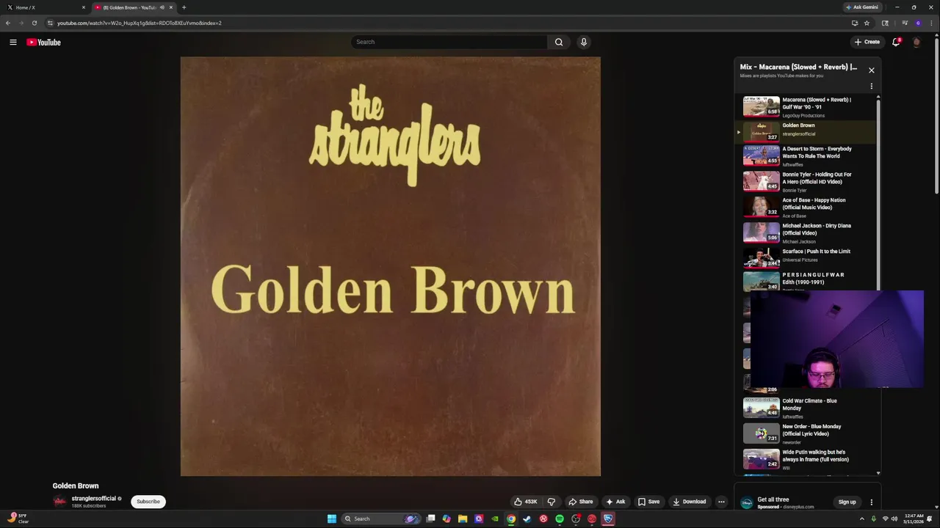Open stranglersofficial channel name link
This screenshot has height=528, width=940.
94,499
